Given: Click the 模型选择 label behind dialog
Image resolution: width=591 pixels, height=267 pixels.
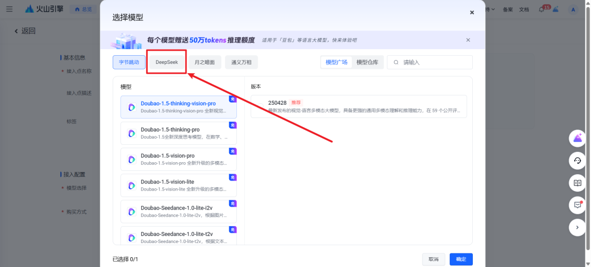Looking at the screenshot, I should click(x=77, y=188).
